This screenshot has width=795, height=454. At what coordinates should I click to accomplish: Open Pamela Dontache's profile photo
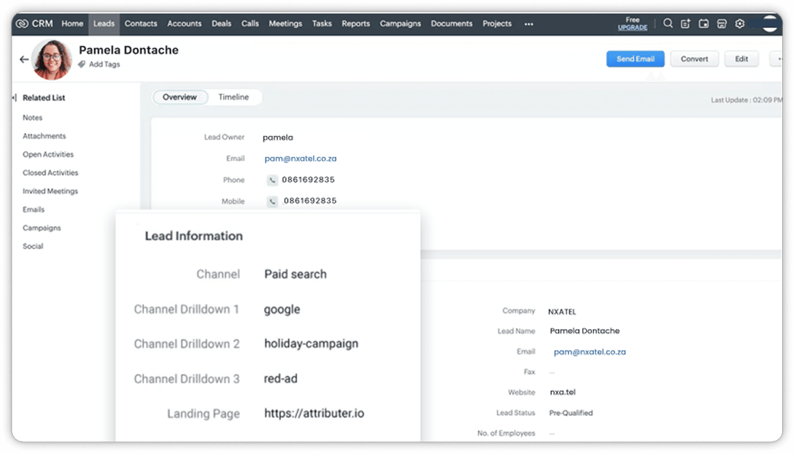(51, 60)
